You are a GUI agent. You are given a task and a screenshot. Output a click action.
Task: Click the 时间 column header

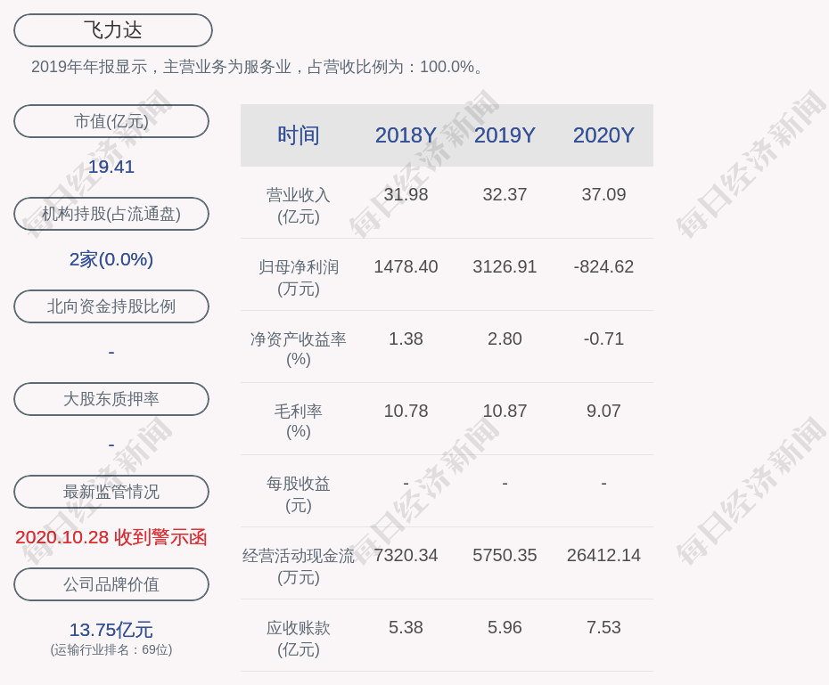pyautogui.click(x=299, y=135)
